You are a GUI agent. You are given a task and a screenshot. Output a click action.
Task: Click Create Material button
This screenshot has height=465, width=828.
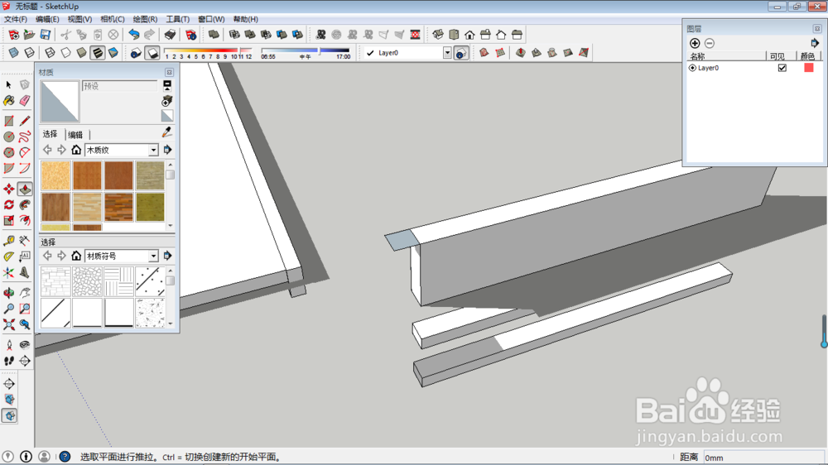click(167, 100)
